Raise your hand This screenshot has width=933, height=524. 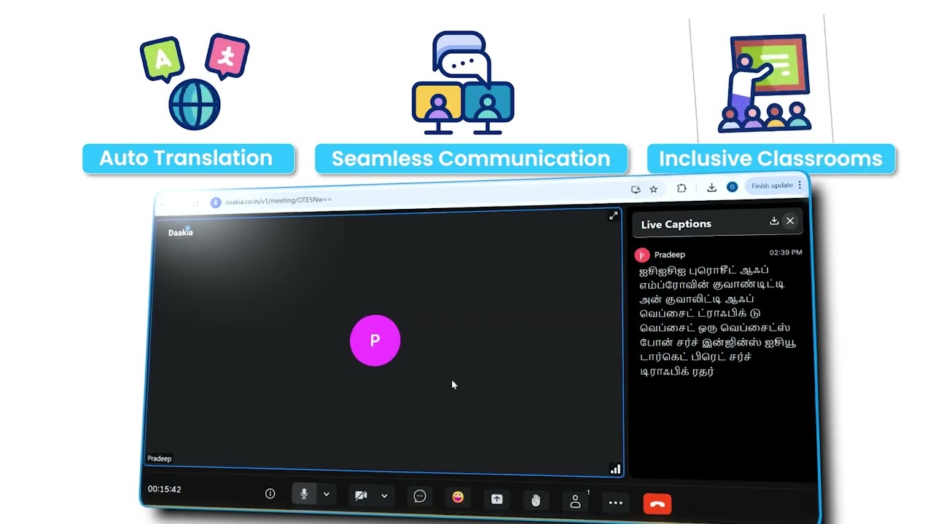pyautogui.click(x=536, y=500)
